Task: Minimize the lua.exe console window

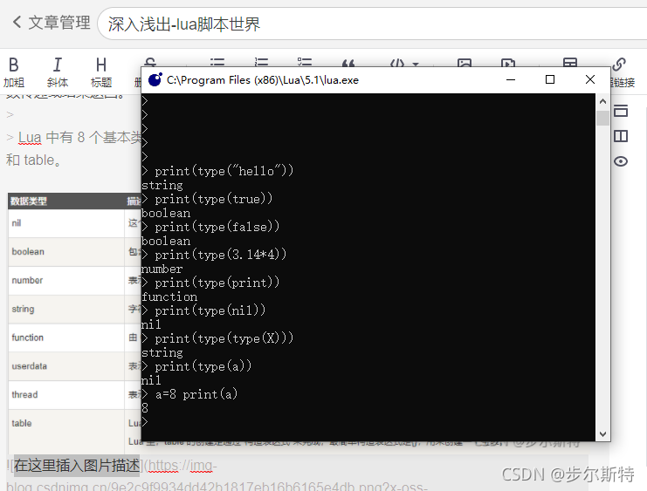Action: tap(510, 80)
